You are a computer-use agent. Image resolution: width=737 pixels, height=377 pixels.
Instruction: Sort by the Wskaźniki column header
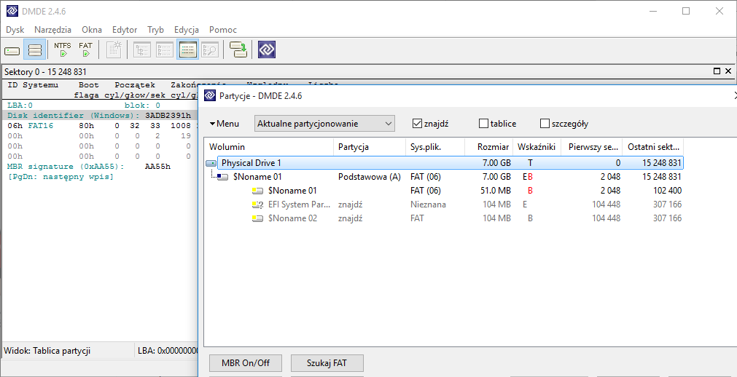(x=537, y=147)
